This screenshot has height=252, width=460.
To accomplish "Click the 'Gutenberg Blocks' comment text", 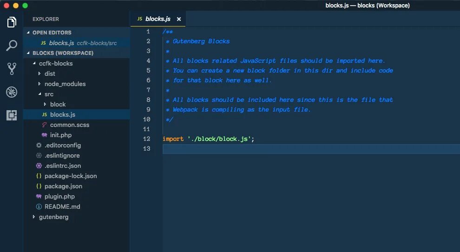I will tap(201, 41).
